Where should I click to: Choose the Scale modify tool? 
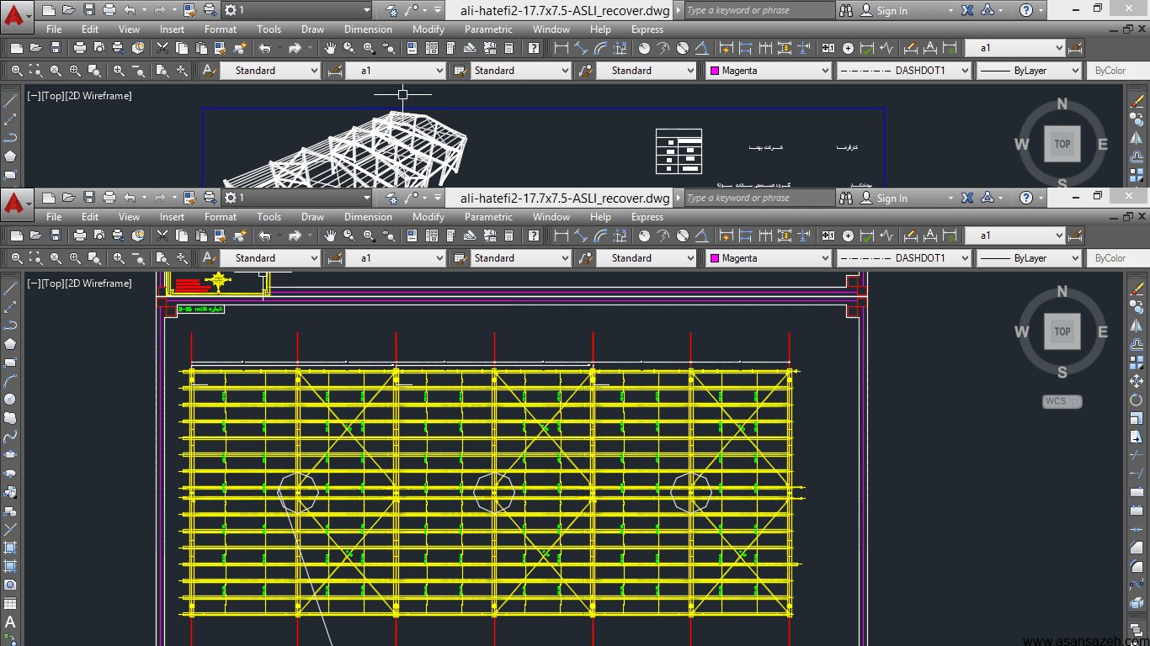1137,418
